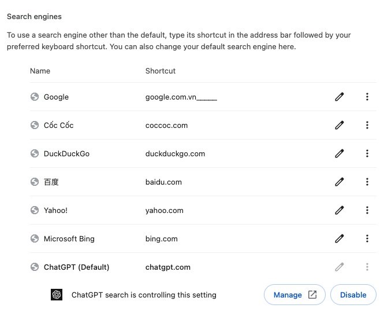Open more actions menu for Google
The image size is (384, 323).
coord(367,97)
